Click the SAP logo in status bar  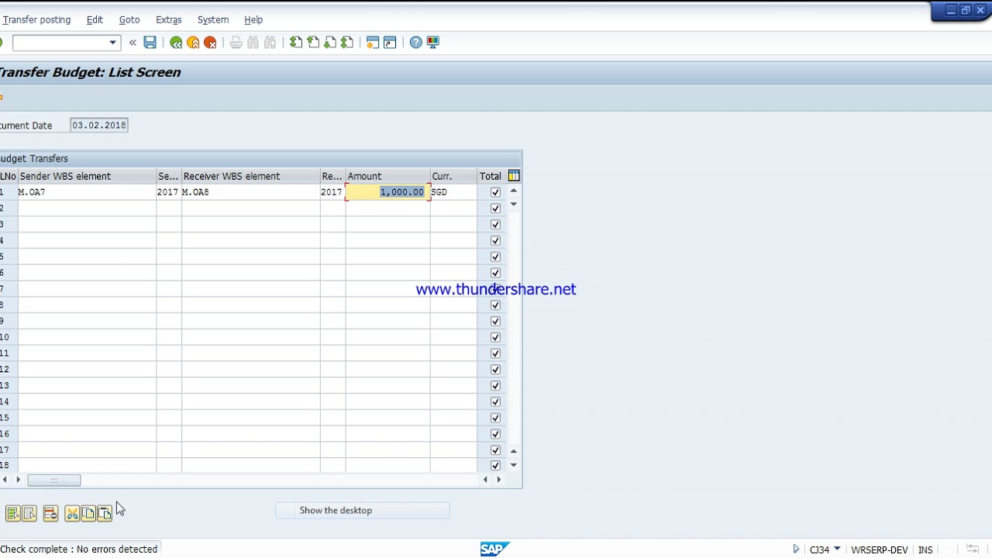tap(494, 549)
